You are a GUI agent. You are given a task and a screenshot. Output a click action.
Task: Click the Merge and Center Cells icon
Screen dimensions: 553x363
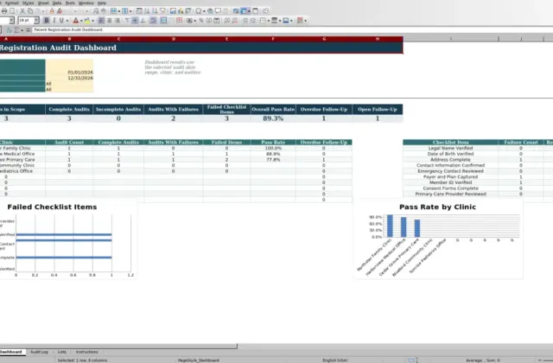click(163, 21)
